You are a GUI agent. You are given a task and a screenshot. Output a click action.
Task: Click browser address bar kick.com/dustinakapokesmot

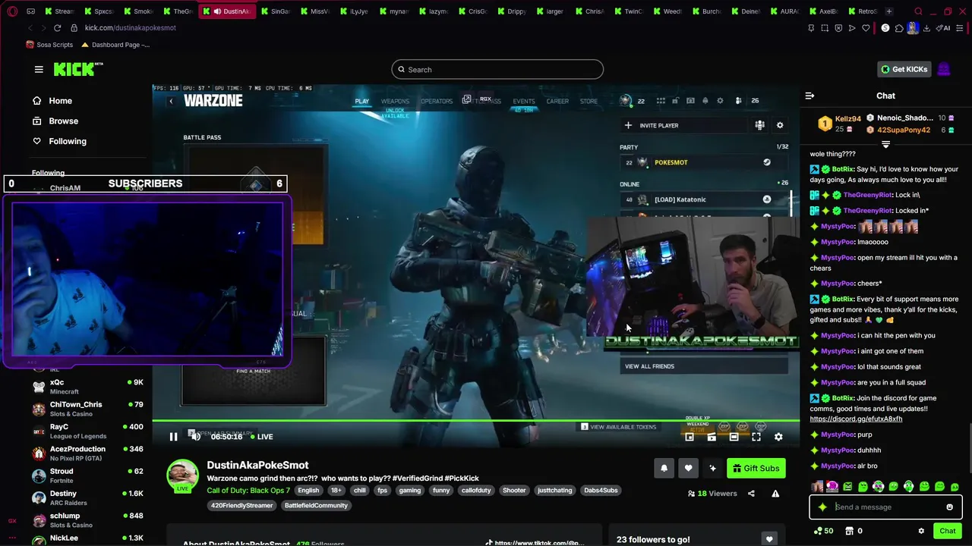point(130,28)
